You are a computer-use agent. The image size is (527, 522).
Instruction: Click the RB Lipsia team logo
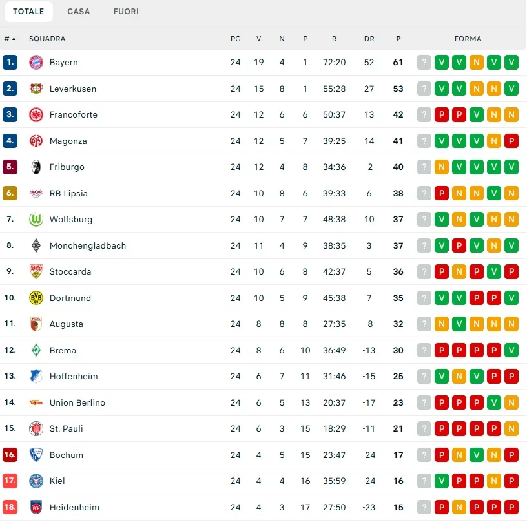(36, 193)
